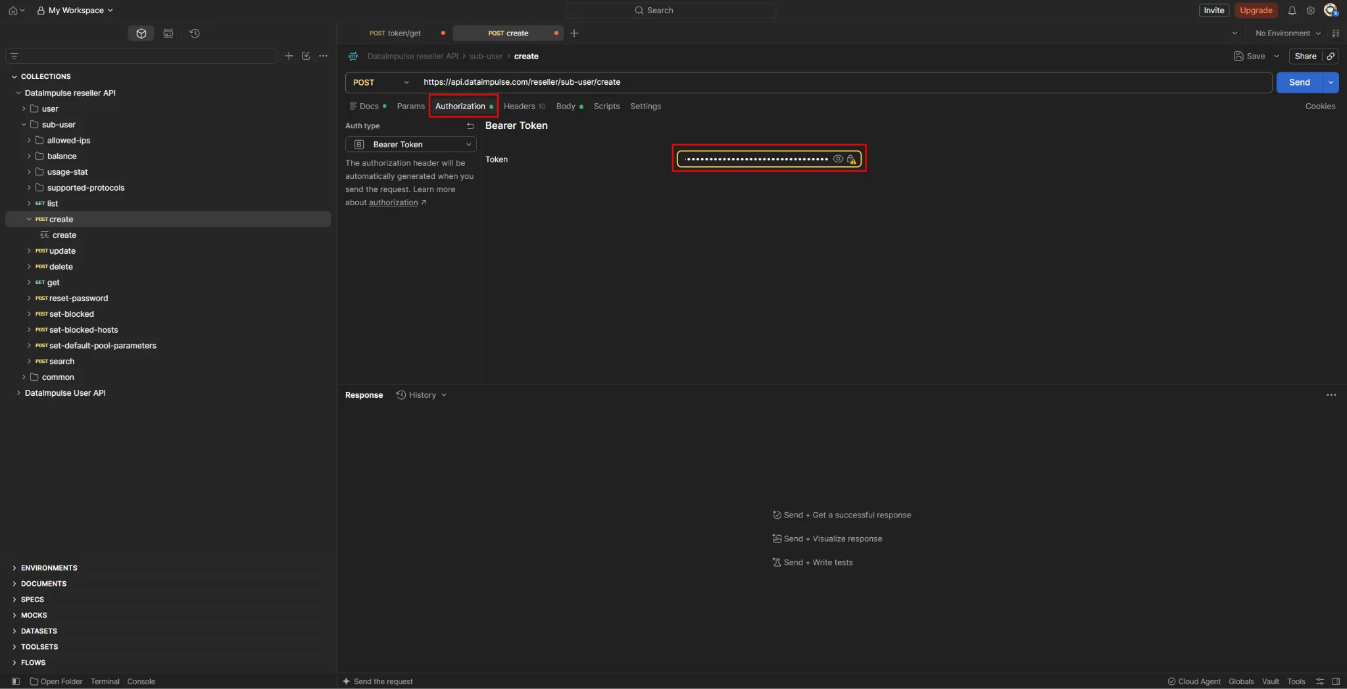Open the Collections view icon in sidebar
1347x689 pixels.
point(141,34)
